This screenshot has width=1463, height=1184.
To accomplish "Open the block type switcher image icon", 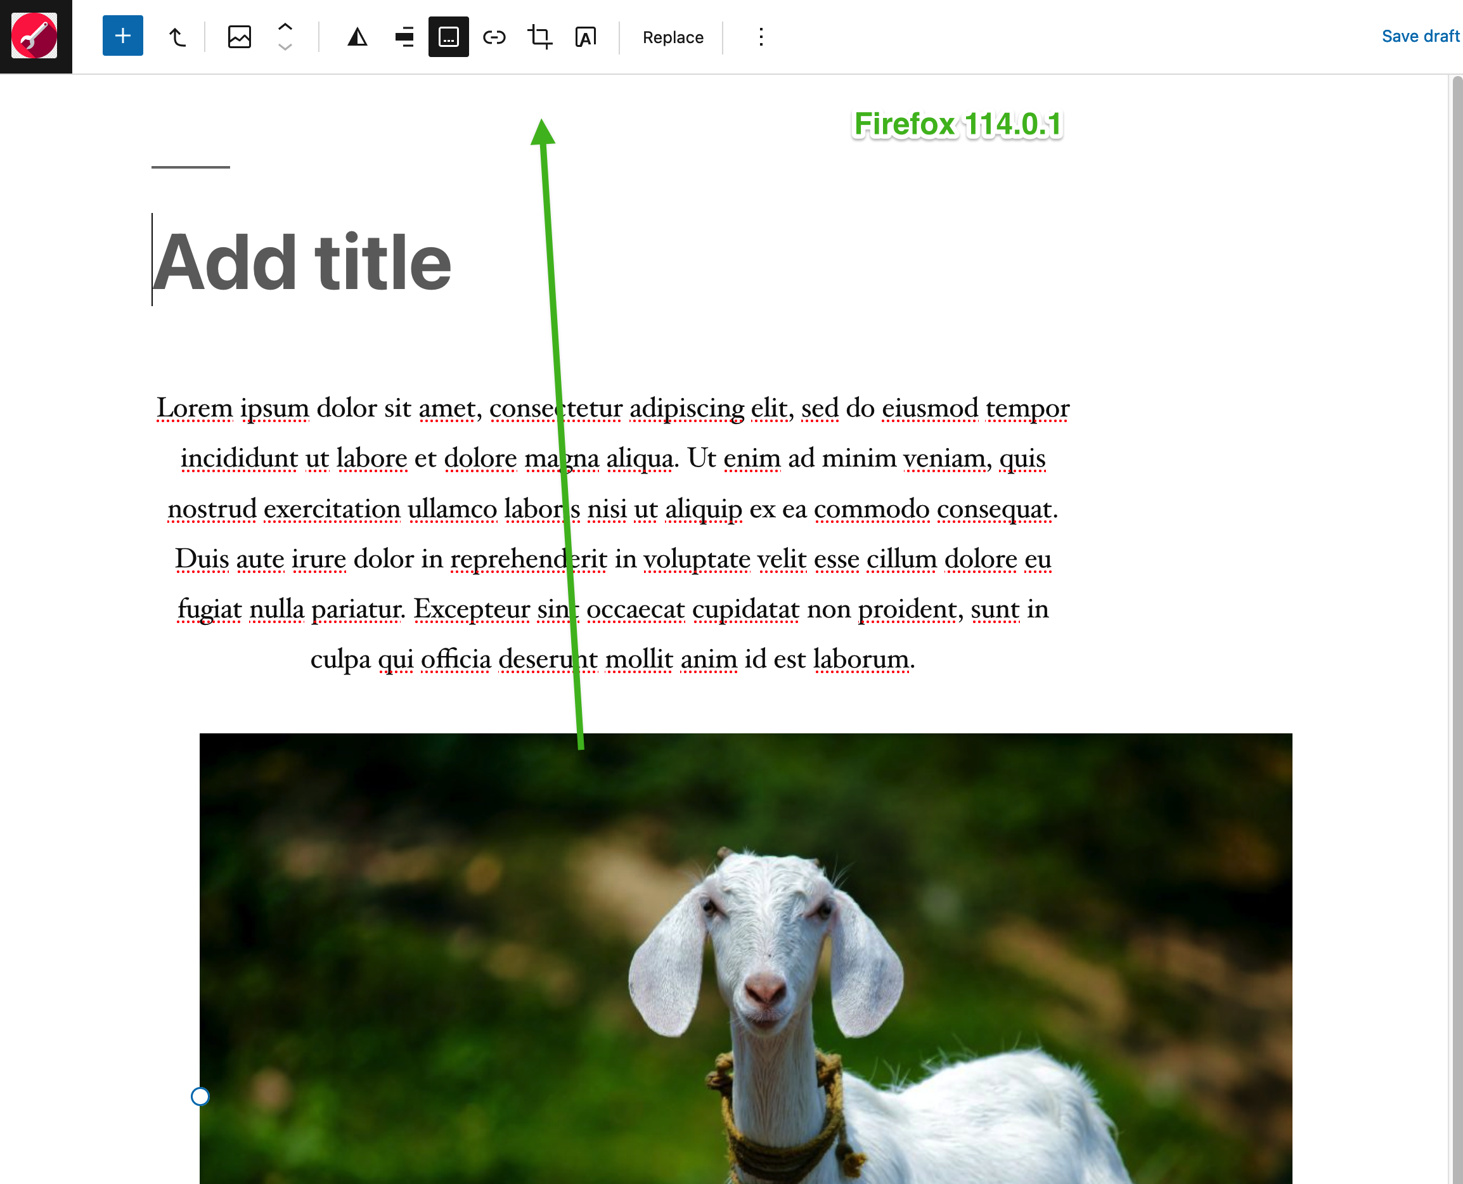I will pyautogui.click(x=239, y=37).
